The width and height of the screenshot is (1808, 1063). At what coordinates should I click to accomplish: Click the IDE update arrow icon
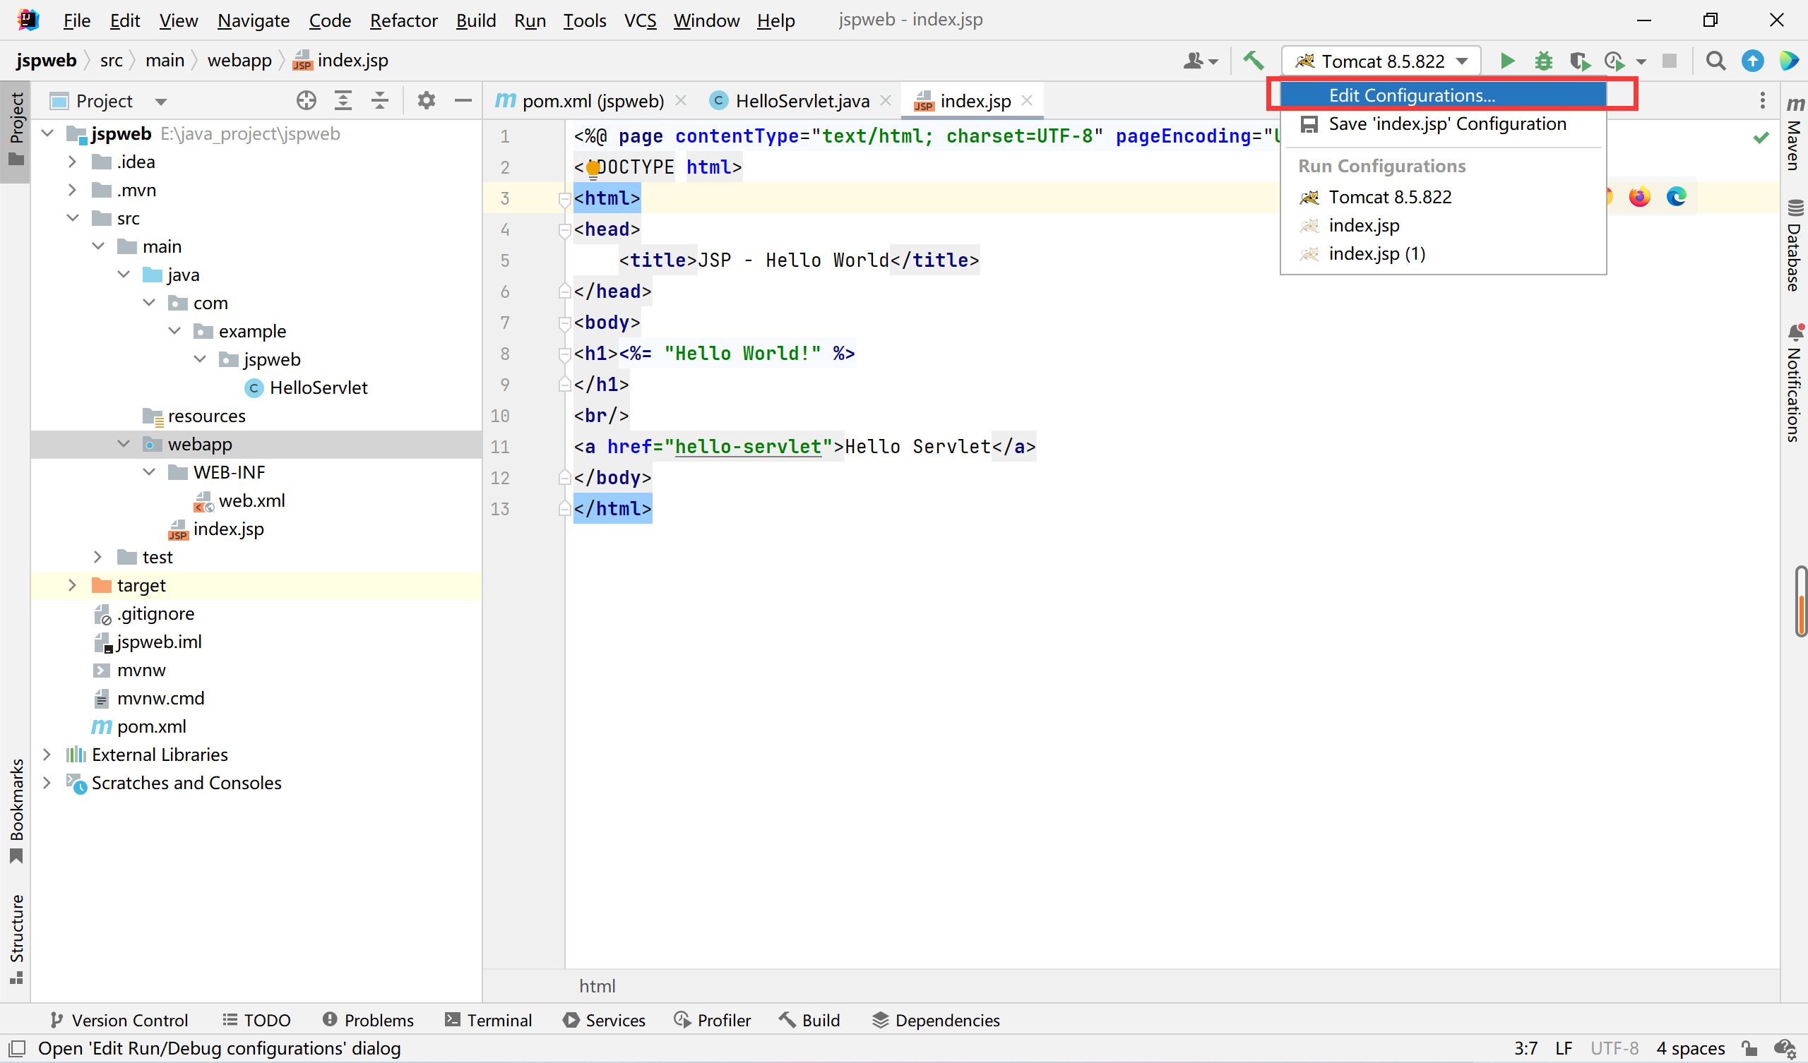coord(1752,61)
